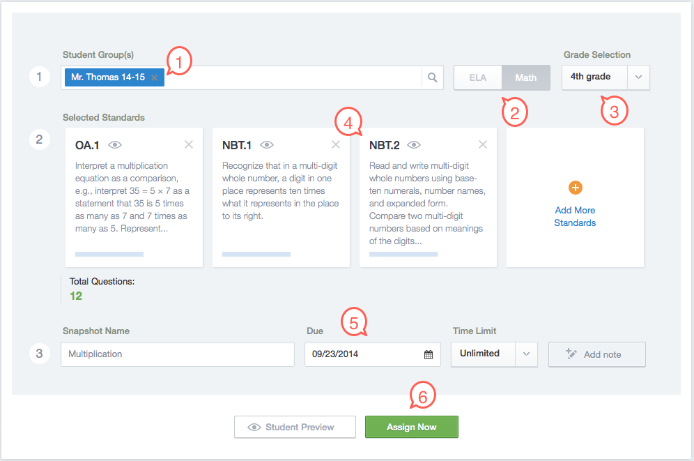Open the Unlimited time limit dropdown

pos(526,354)
